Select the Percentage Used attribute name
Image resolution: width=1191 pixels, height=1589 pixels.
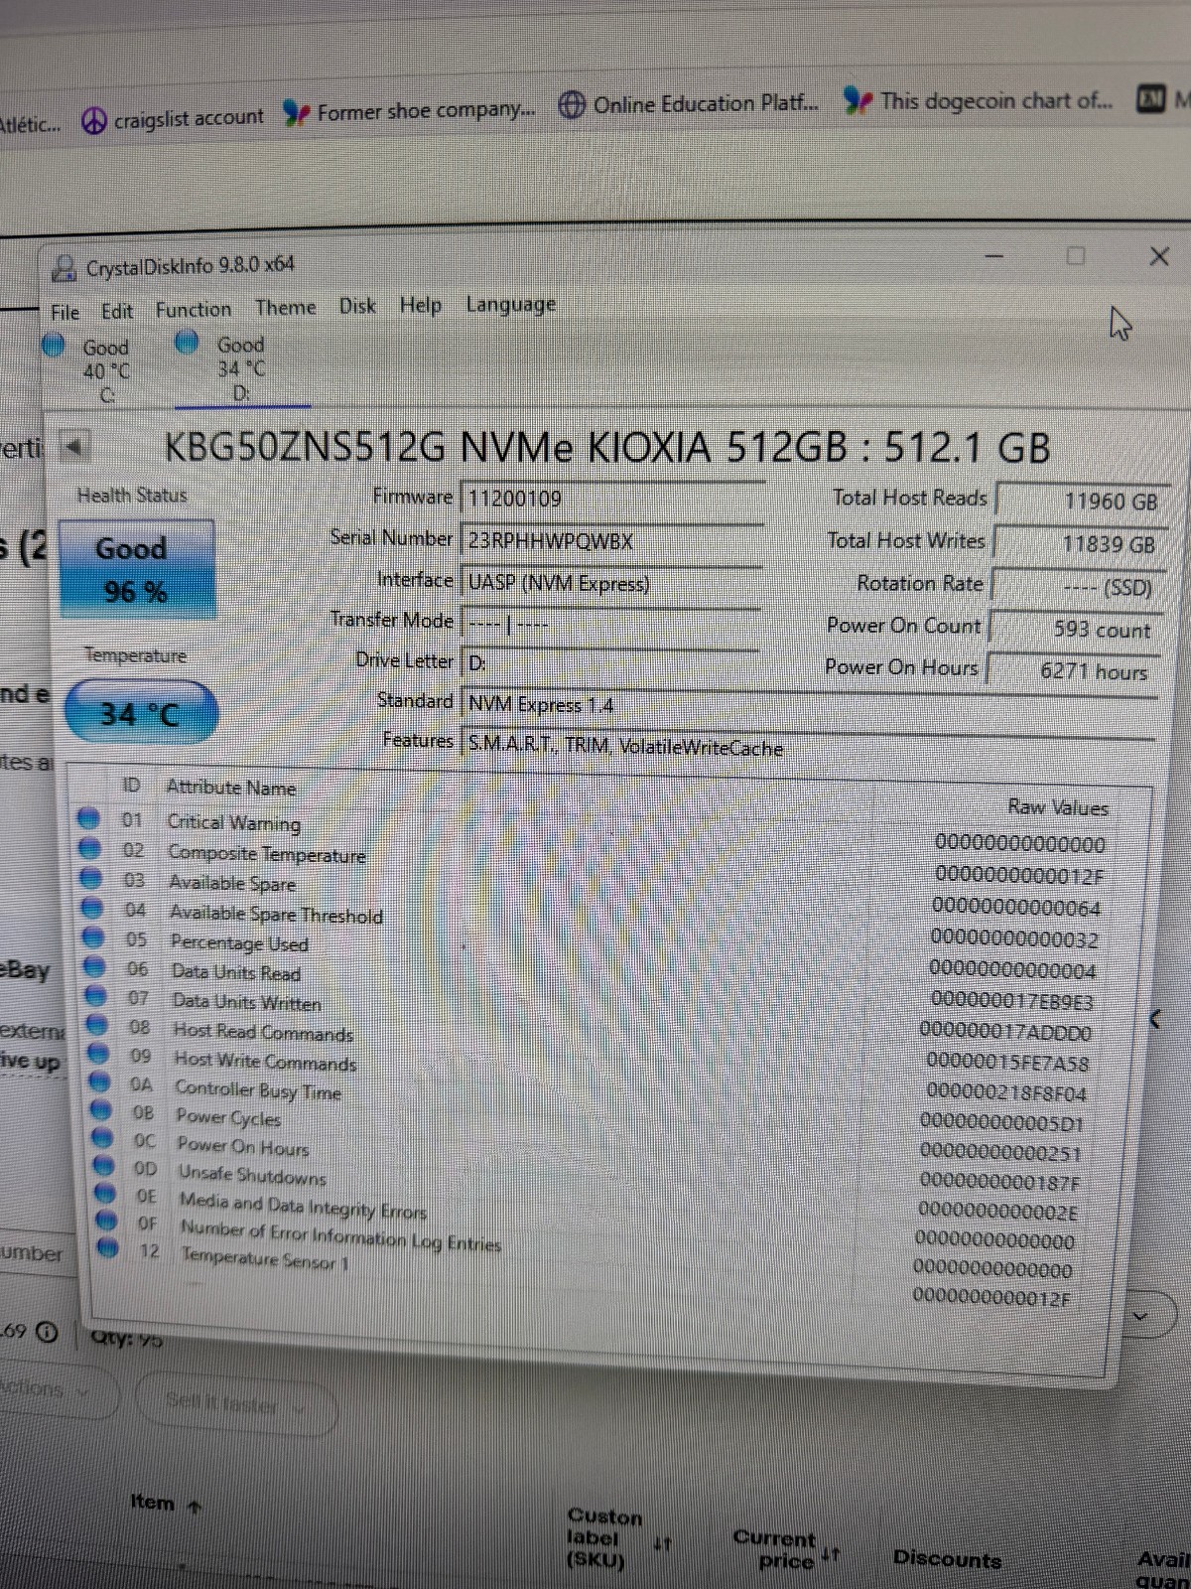point(239,942)
